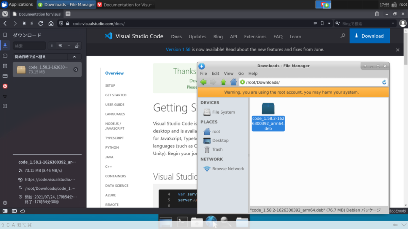
Task: Open reader view icon in address bar
Action: (x=315, y=23)
